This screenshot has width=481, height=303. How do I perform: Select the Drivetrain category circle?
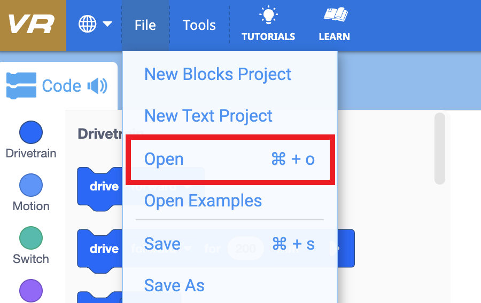point(31,132)
